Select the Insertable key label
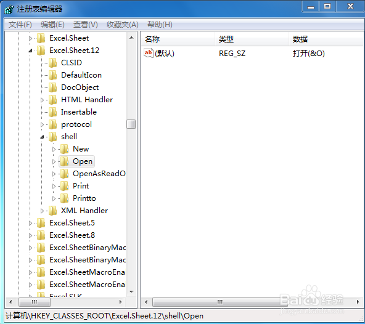 pyautogui.click(x=79, y=112)
